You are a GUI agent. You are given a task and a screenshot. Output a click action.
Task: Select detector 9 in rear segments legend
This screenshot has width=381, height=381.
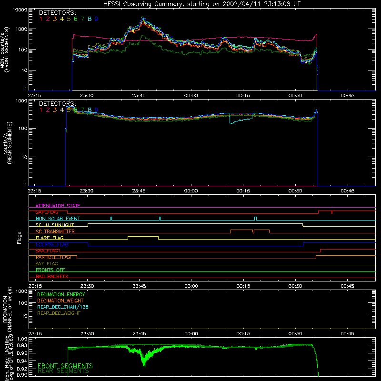pyautogui.click(x=97, y=110)
